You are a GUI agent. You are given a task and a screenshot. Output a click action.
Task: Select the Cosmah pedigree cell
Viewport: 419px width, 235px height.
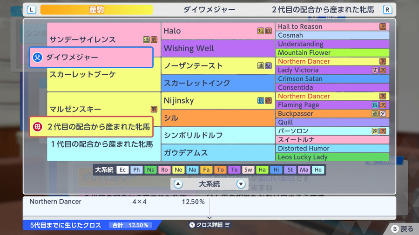332,35
